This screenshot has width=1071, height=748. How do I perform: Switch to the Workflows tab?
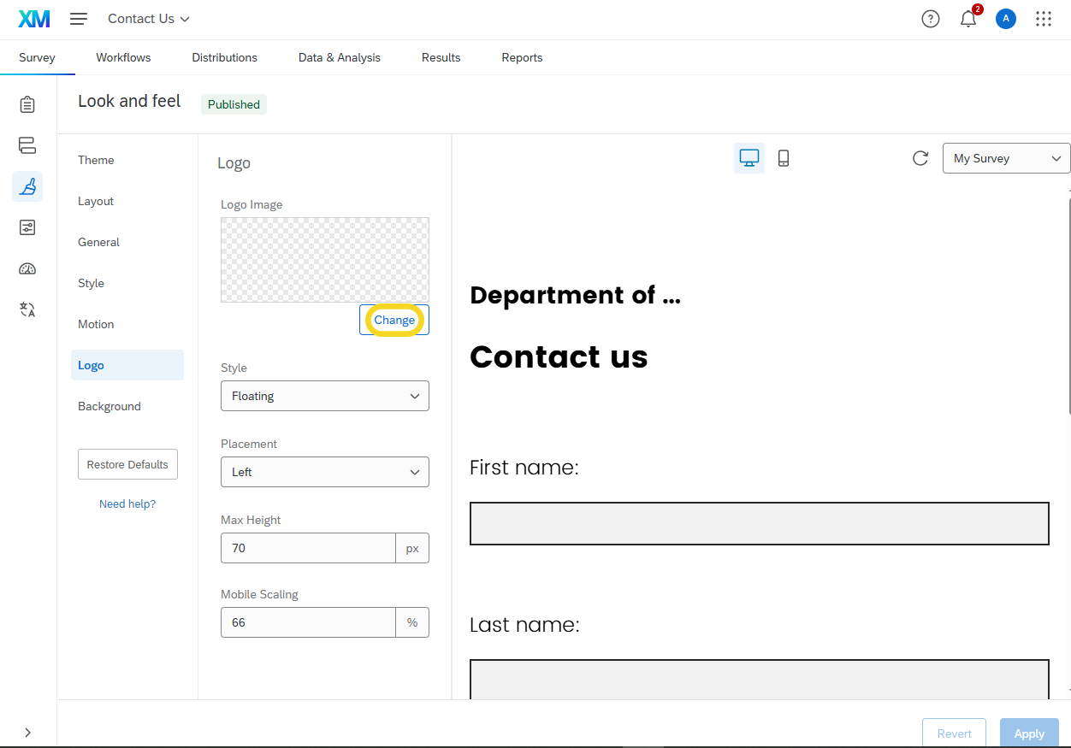coord(123,57)
